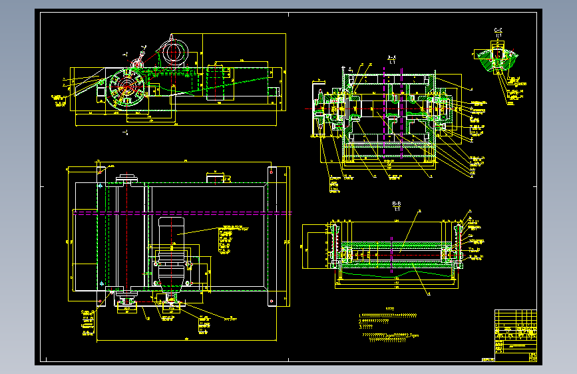Click the gear wheel at left of A-A section

pyautogui.click(x=319, y=108)
